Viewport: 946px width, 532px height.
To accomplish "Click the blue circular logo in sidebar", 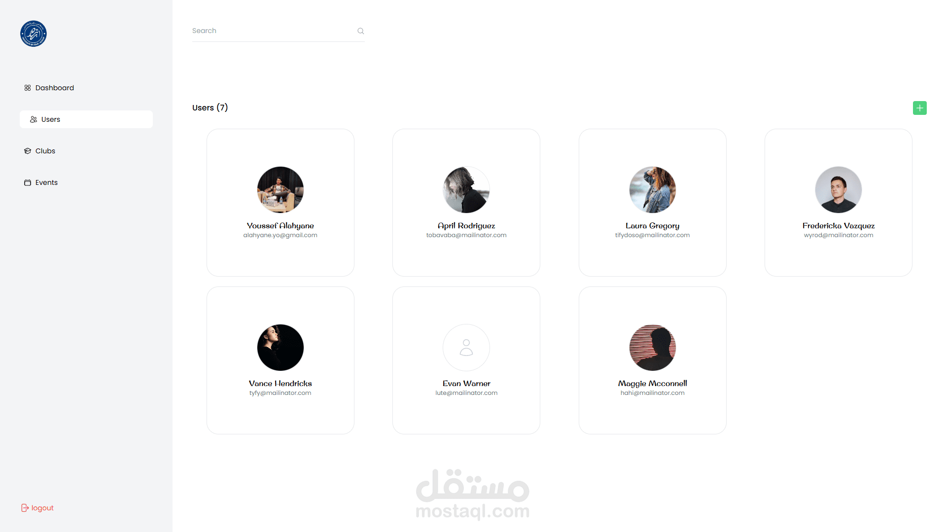I will (34, 34).
